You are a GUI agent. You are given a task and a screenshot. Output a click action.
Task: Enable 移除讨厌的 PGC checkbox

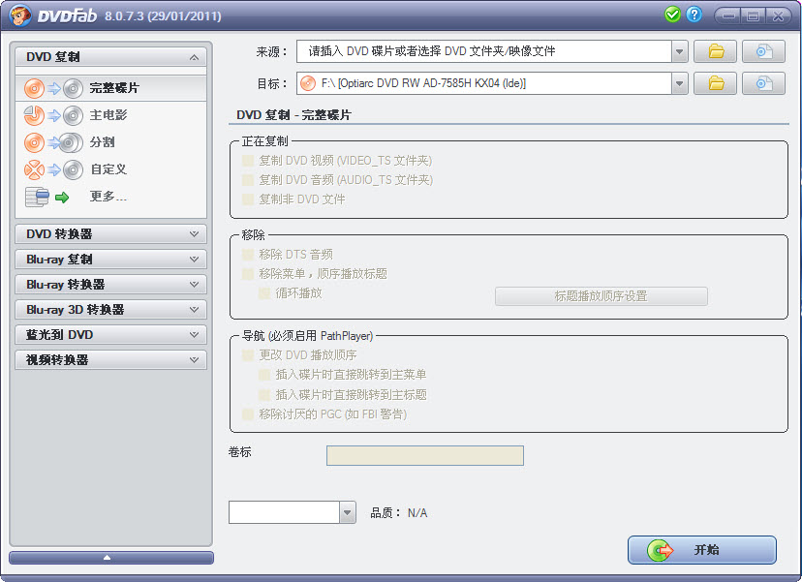[248, 414]
